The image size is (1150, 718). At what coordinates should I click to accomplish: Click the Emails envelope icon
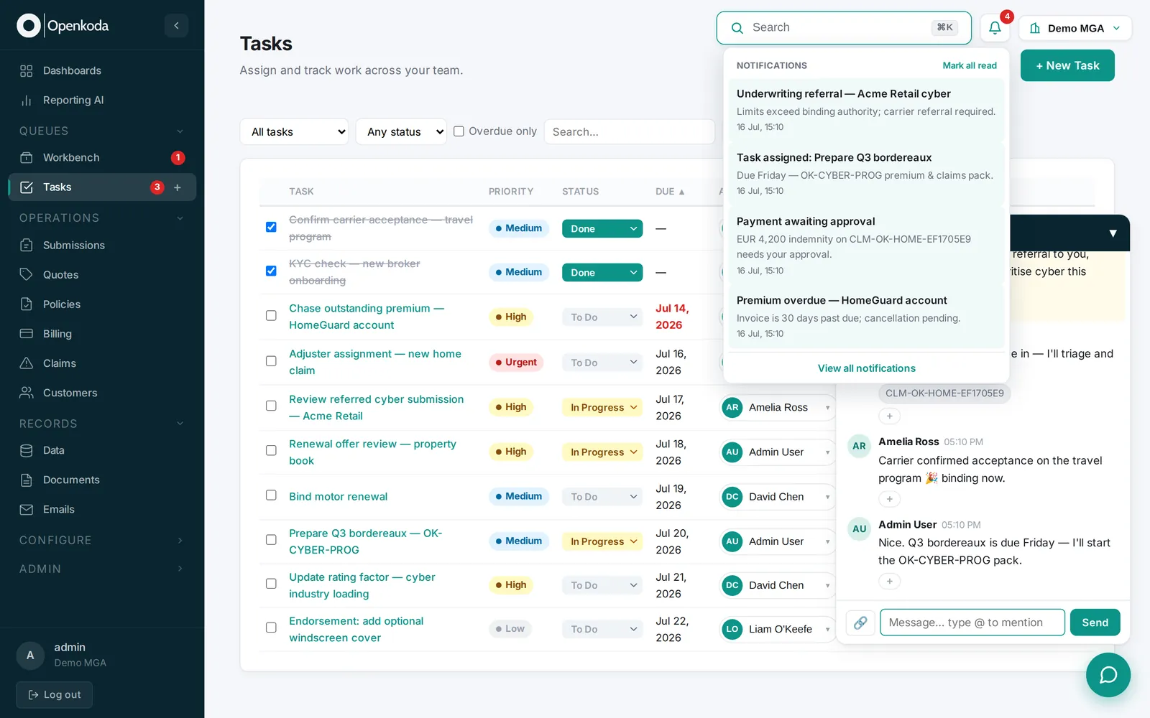27,510
